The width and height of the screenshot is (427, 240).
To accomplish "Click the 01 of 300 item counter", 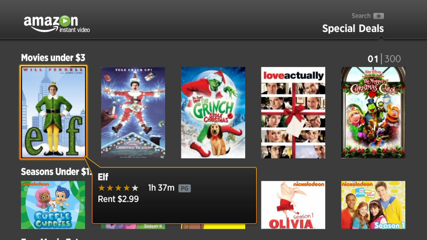I will pos(384,59).
